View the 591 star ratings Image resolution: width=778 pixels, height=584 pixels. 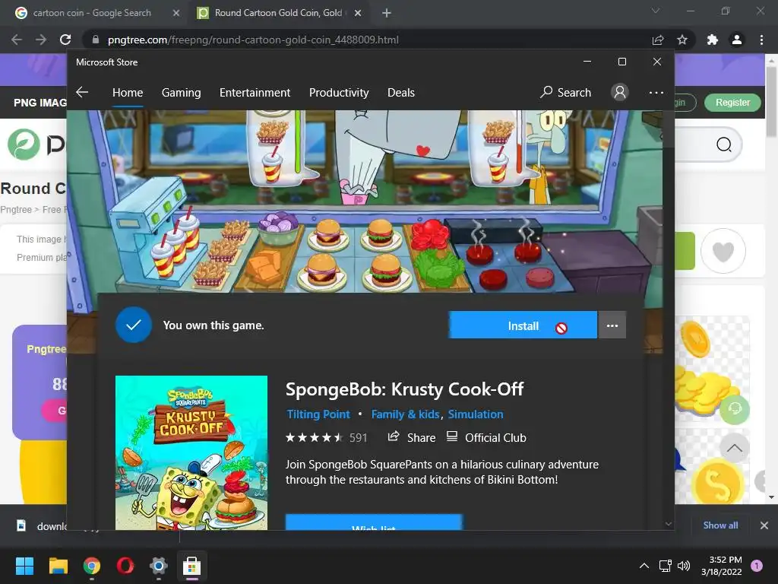(326, 437)
